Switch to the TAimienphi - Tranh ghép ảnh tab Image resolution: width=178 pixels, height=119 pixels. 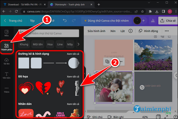point(71,5)
